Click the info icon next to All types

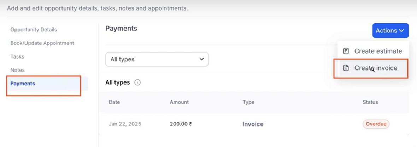[137, 82]
